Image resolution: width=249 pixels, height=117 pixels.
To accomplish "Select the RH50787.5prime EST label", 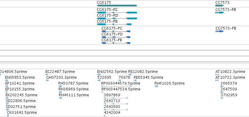I will 73,83.
